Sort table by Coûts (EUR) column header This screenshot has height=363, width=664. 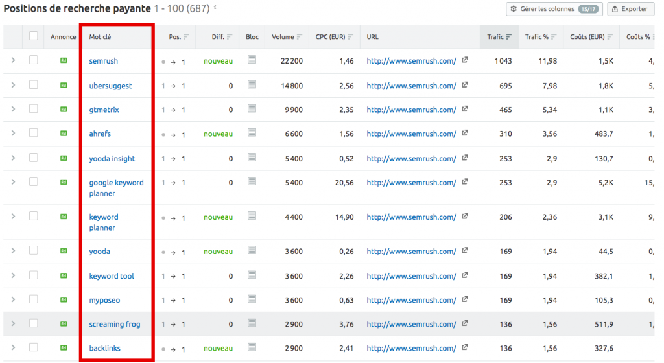(x=591, y=37)
